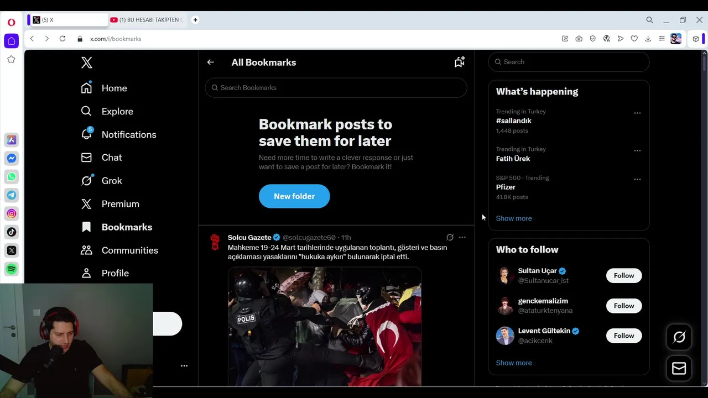Follow Sultan Uçar
708x398 pixels.
624,276
